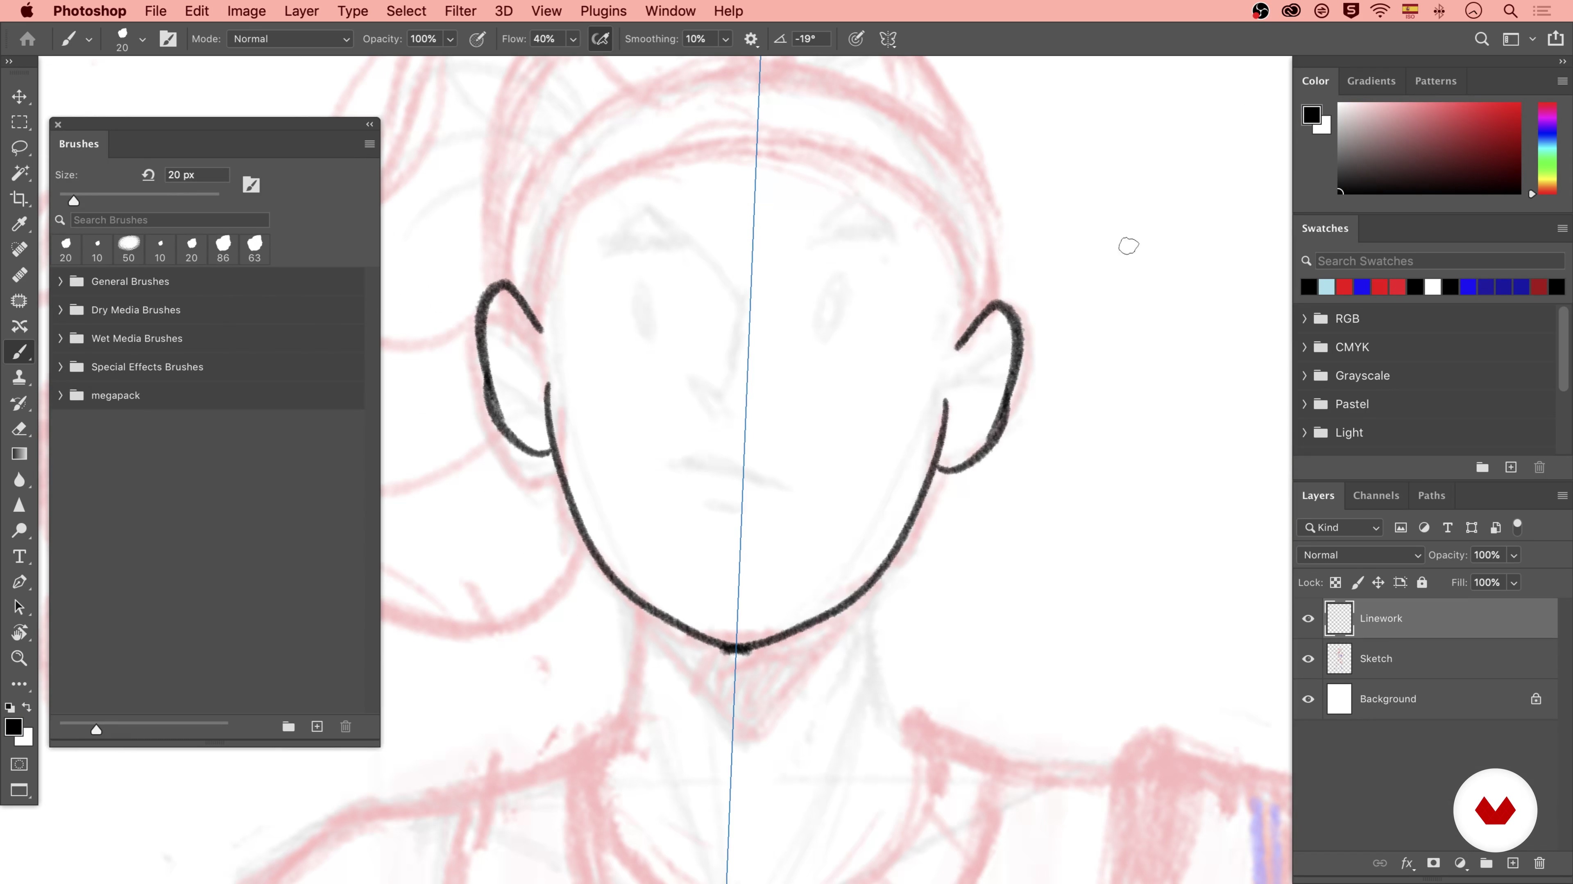Click the hue spectrum slider

[x=1547, y=148]
